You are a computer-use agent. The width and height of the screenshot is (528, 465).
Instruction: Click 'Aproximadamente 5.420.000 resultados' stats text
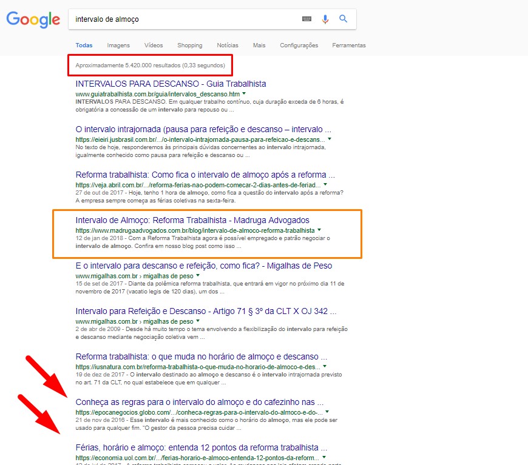click(x=150, y=65)
